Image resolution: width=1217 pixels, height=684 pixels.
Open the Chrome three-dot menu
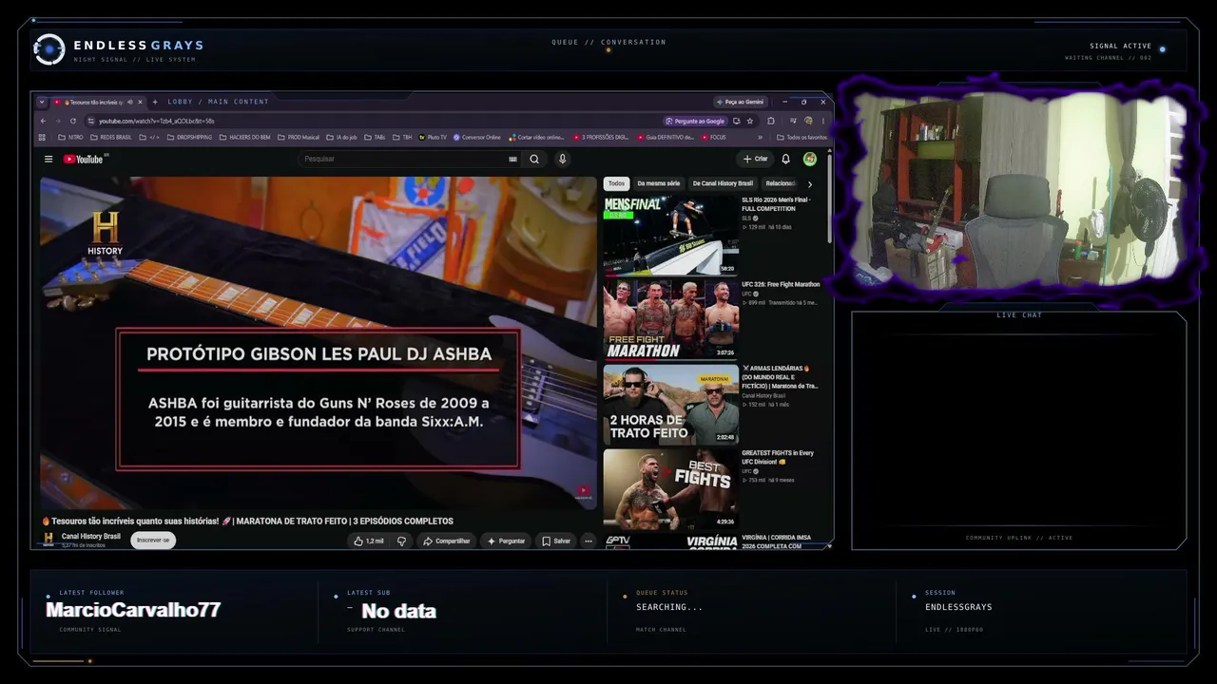point(823,121)
